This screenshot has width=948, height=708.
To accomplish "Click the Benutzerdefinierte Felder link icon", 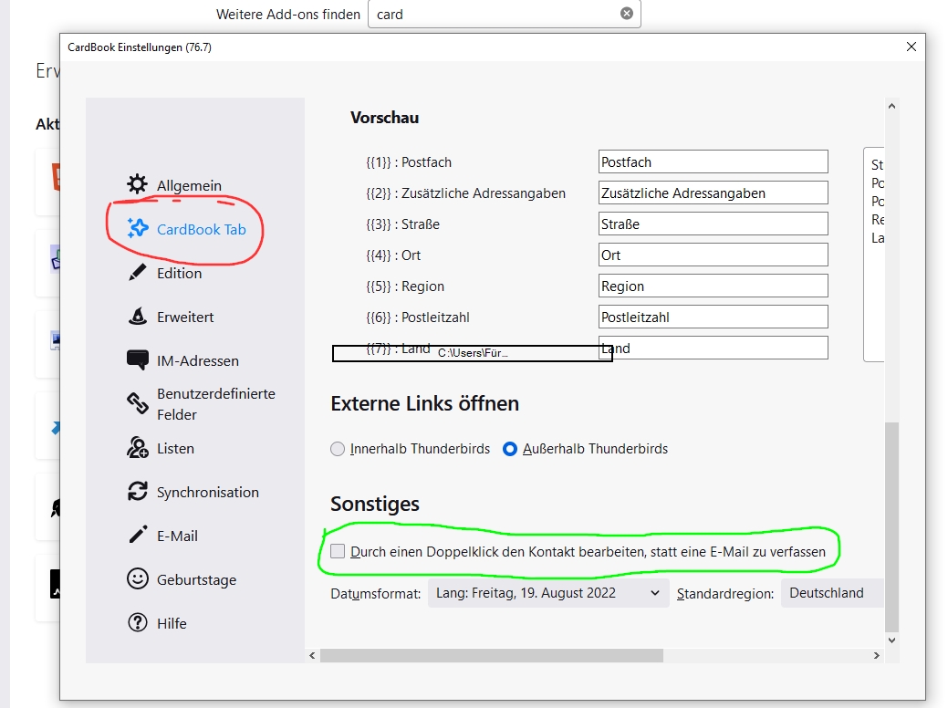I will point(137,403).
